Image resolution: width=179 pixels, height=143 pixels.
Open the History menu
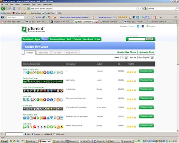tap(18, 4)
